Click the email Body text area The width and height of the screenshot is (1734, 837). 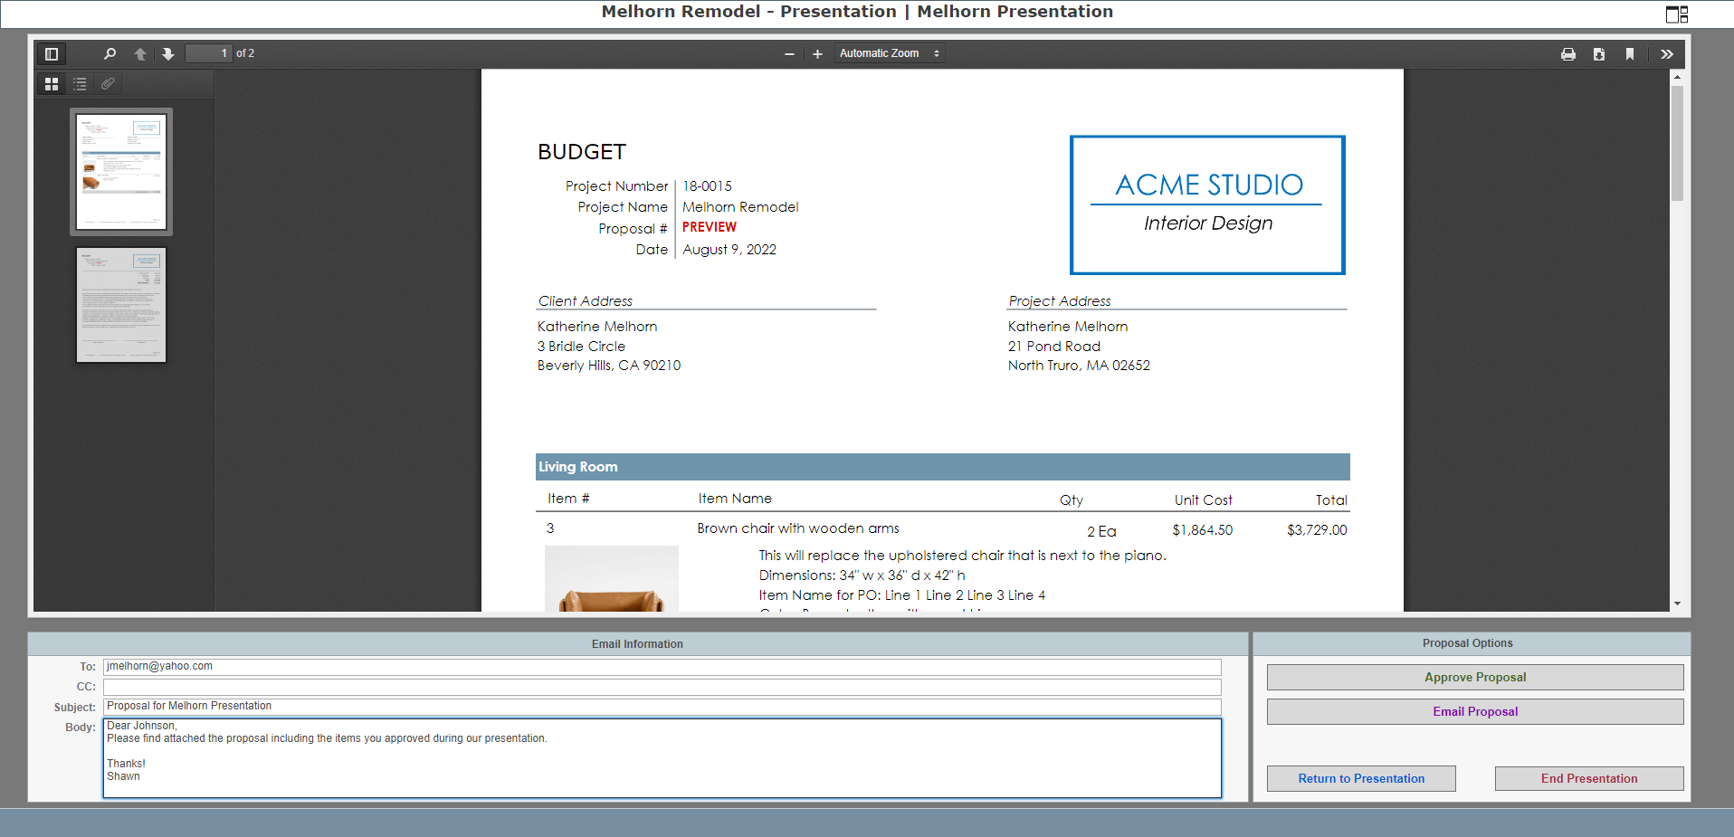[x=662, y=758]
